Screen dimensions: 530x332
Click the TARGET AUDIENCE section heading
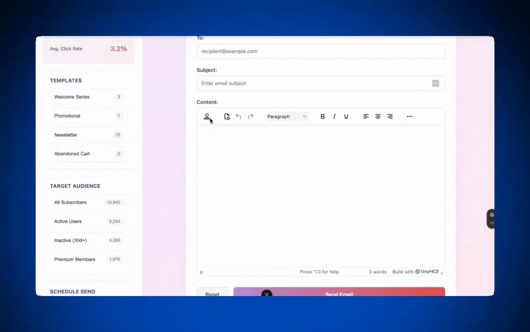point(75,186)
